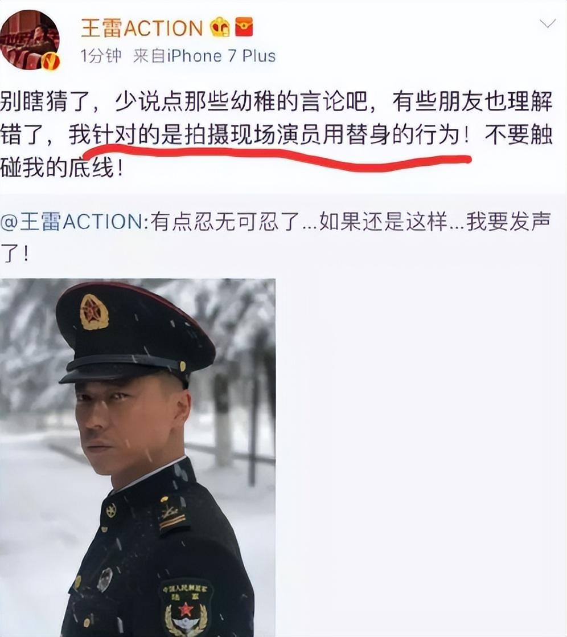Open the @王雷ACTION mention in the repost

point(74,222)
